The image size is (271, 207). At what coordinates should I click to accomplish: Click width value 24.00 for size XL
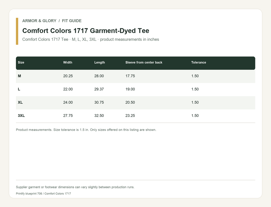(x=68, y=102)
